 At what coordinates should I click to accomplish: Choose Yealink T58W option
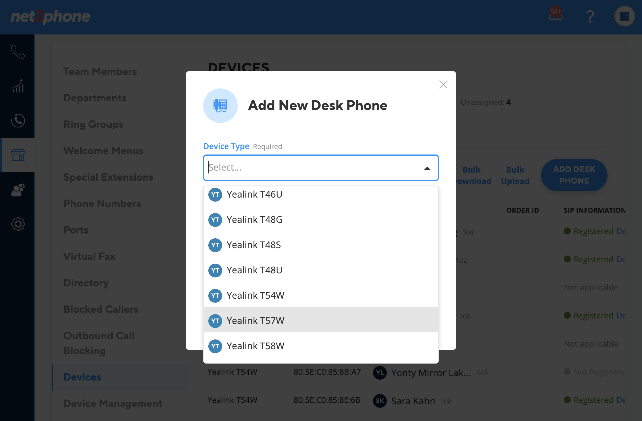[321, 346]
